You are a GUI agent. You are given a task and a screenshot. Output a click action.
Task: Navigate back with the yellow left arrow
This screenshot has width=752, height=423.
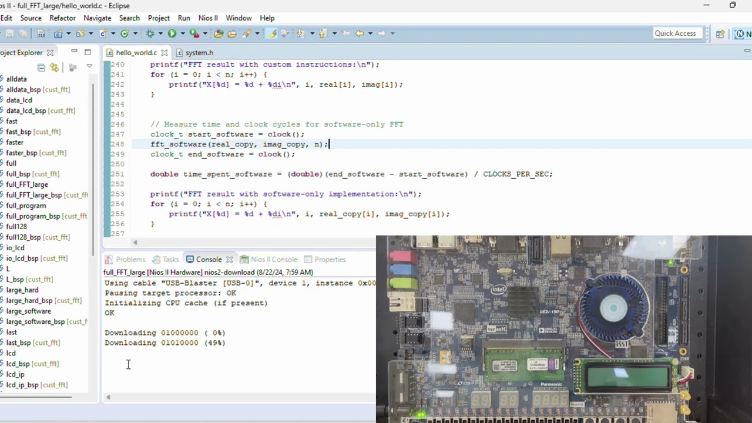[360, 33]
